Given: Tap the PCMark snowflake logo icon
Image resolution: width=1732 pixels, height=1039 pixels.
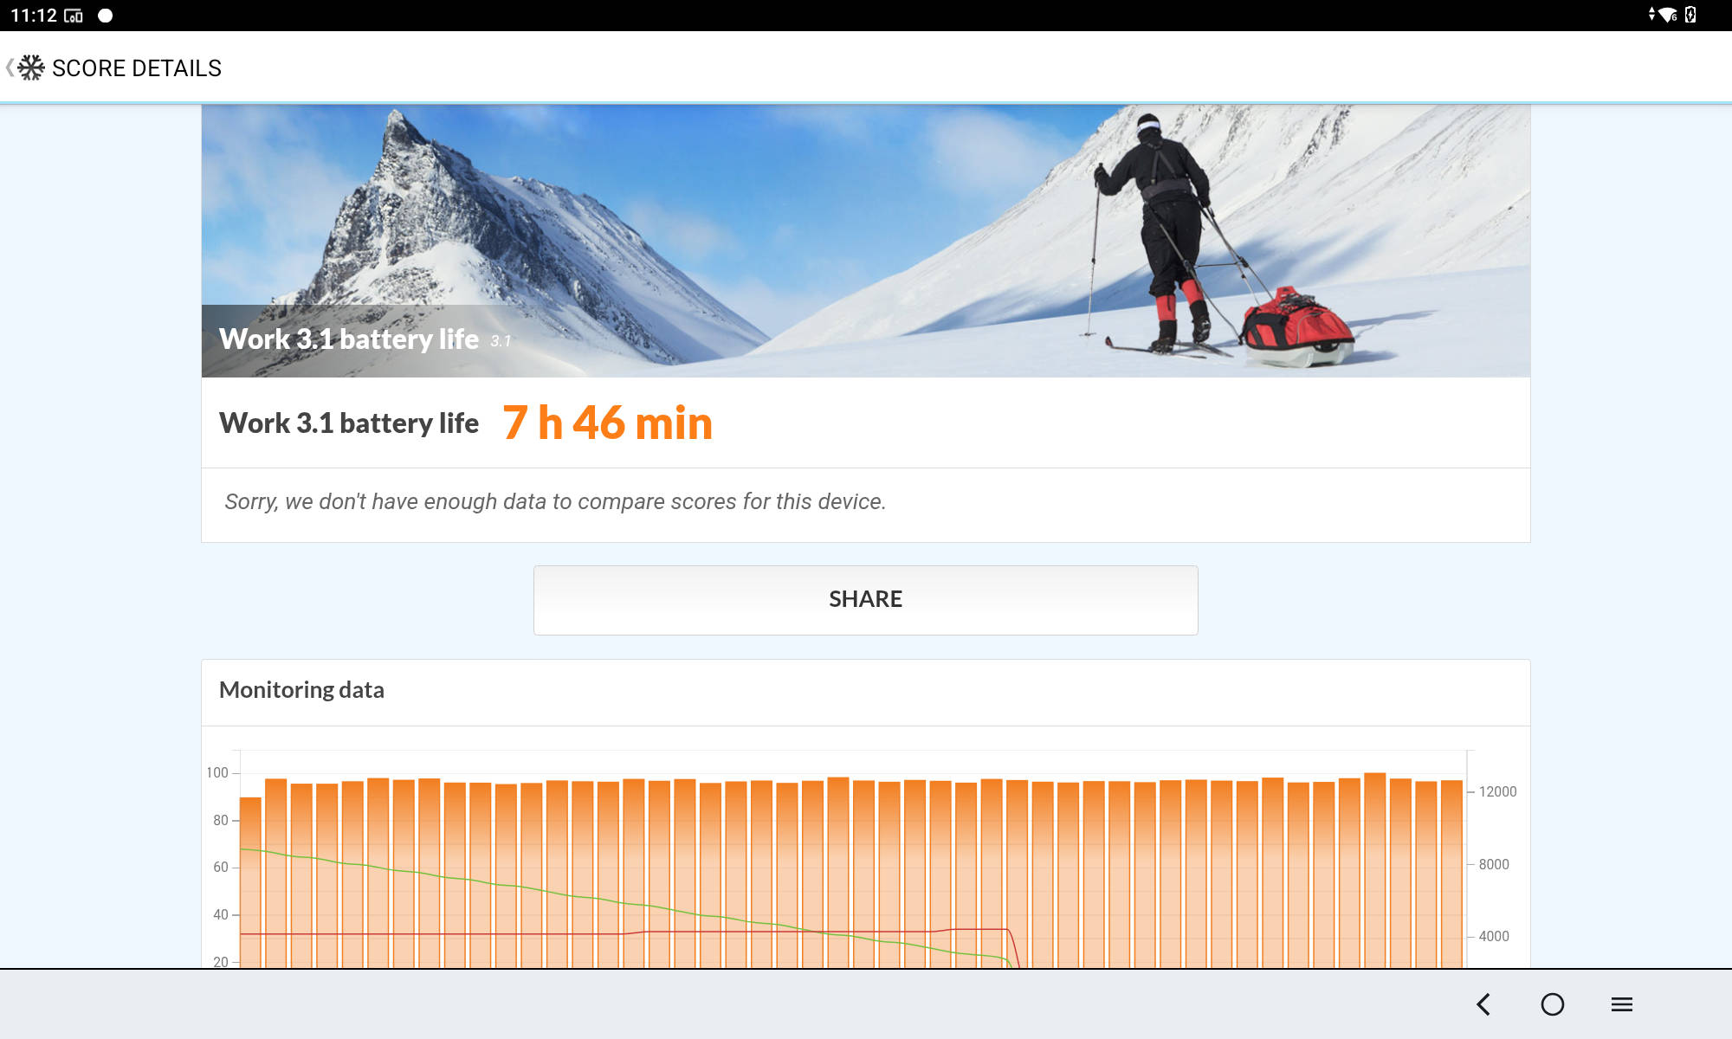Looking at the screenshot, I should pyautogui.click(x=31, y=68).
